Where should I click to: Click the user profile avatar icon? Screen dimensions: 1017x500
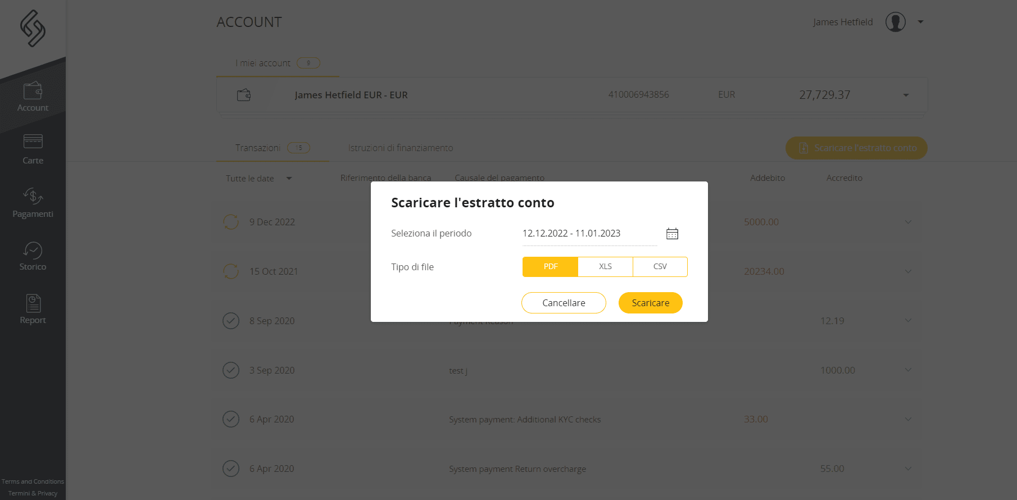pos(895,22)
